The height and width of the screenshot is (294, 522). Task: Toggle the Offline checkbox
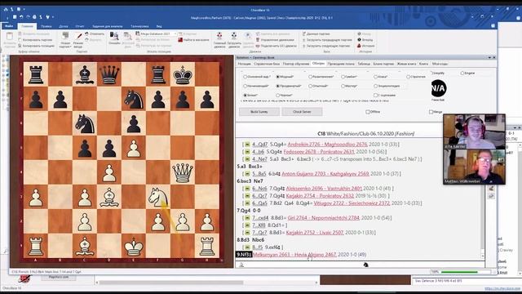[368, 112]
